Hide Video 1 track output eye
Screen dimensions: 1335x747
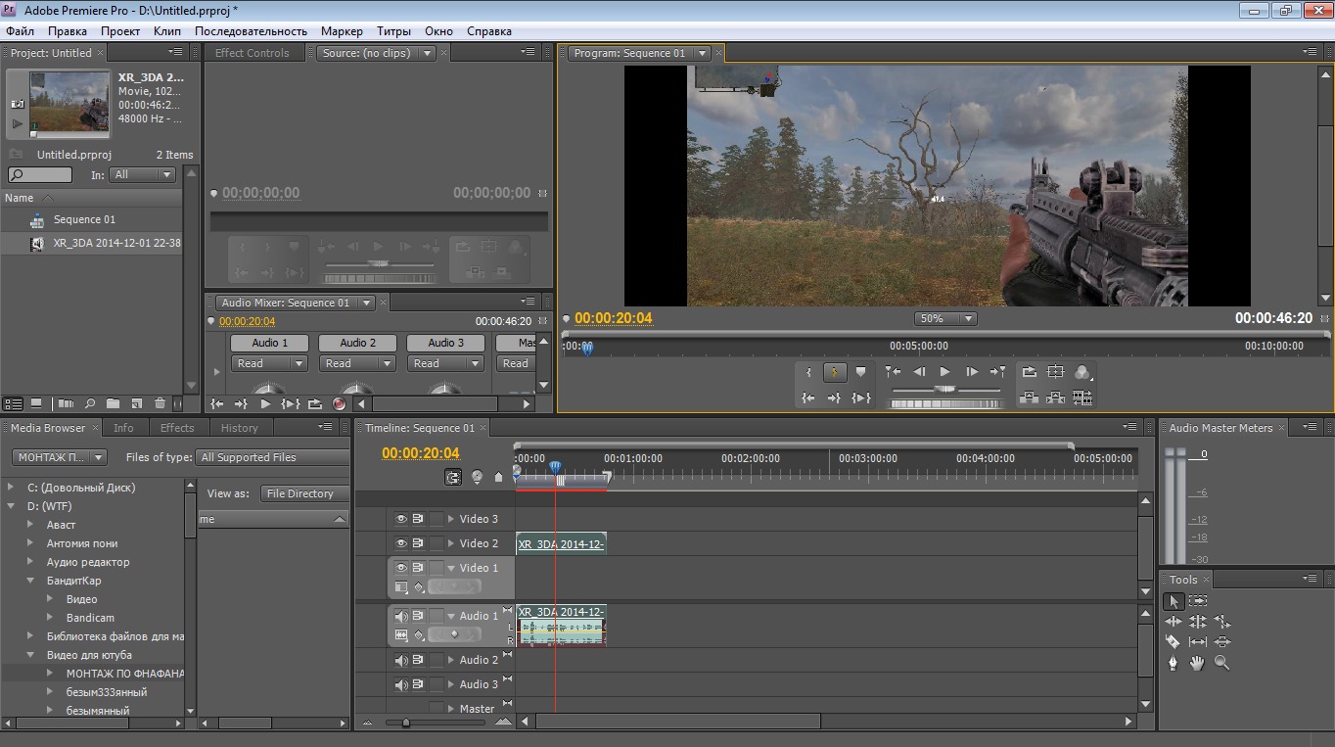pos(401,568)
